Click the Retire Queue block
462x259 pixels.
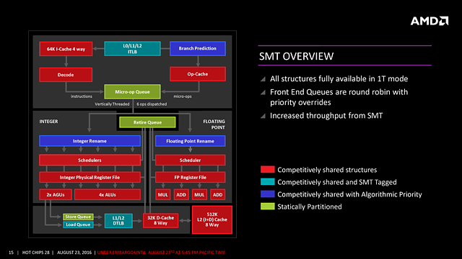147,122
